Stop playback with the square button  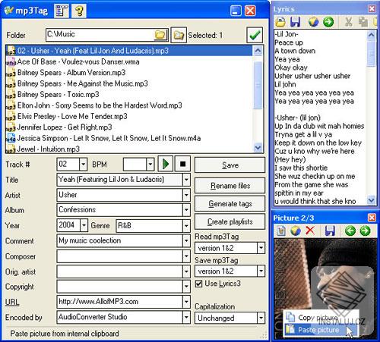(x=182, y=164)
